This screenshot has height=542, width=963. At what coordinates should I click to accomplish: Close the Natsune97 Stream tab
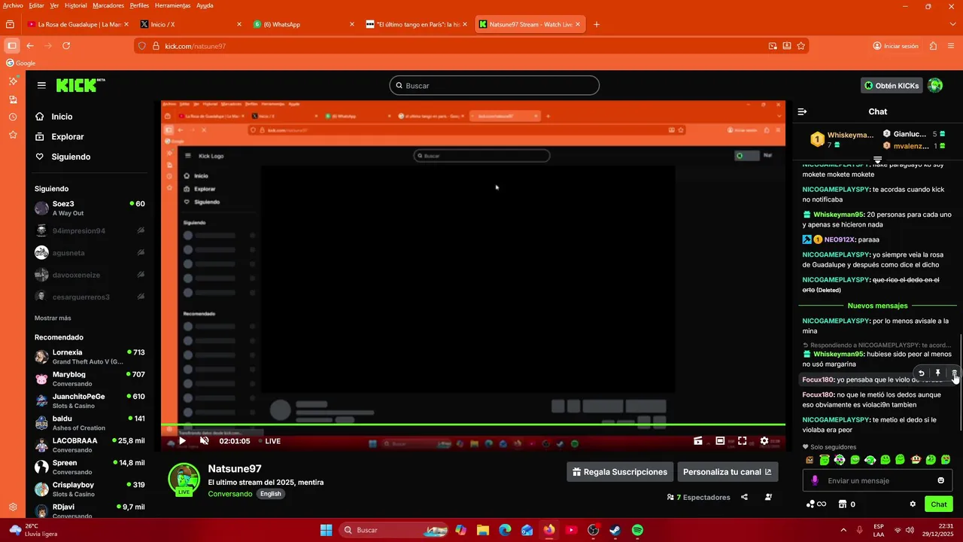click(x=578, y=24)
